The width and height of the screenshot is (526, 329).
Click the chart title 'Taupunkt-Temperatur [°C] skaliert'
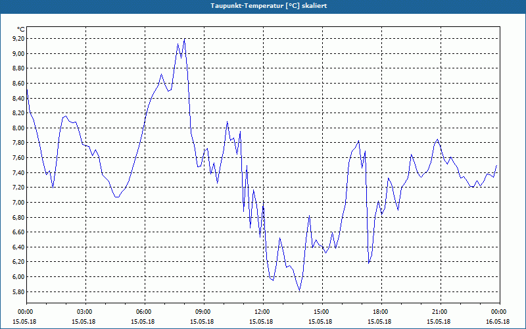[269, 6]
